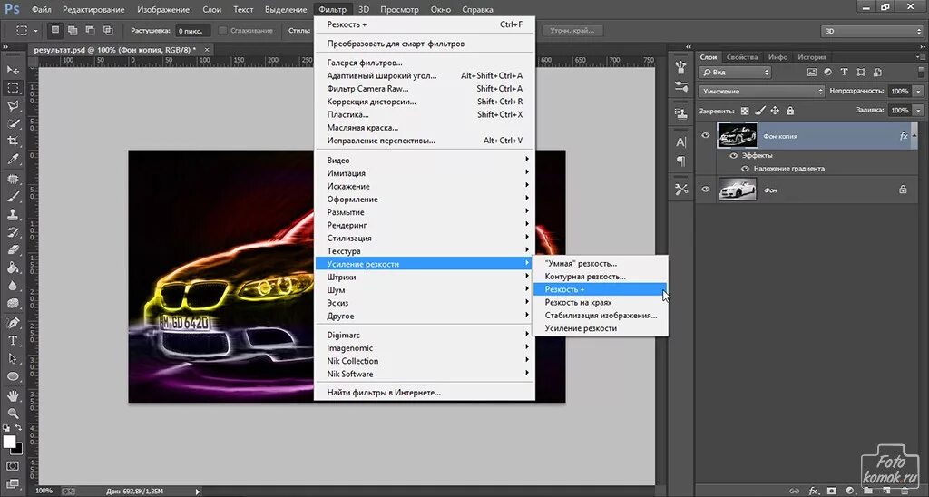Image resolution: width=929 pixels, height=497 pixels.
Task: Select the Paint Bucket tool
Action: [x=13, y=268]
